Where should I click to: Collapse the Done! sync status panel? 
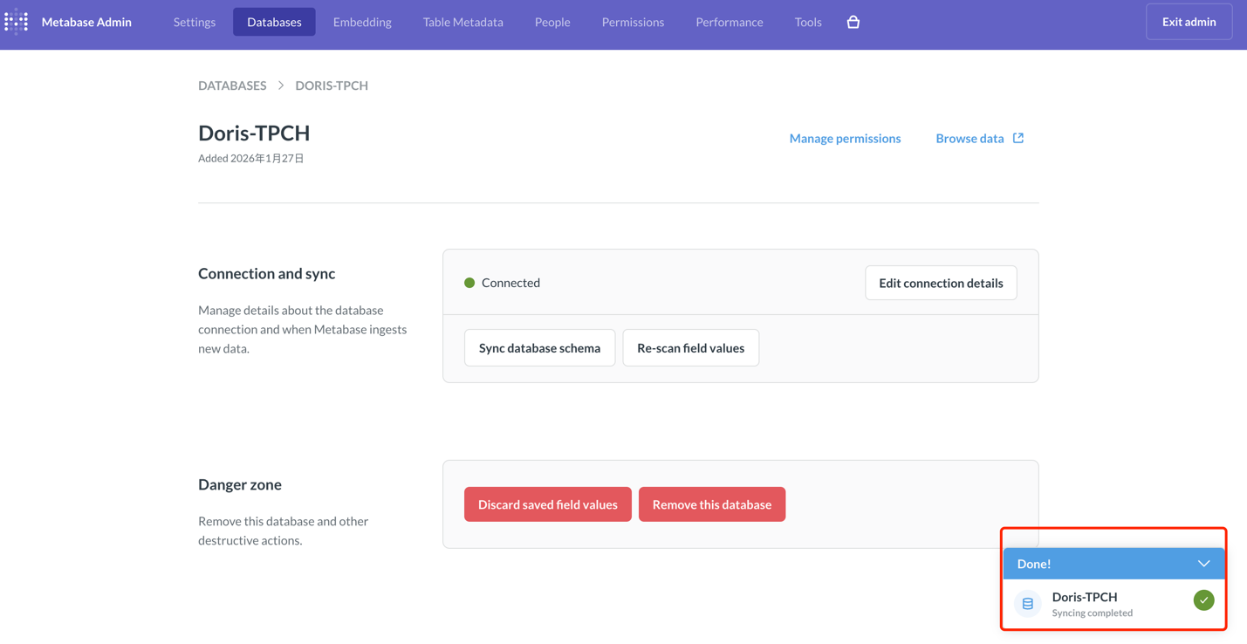pyautogui.click(x=1203, y=564)
